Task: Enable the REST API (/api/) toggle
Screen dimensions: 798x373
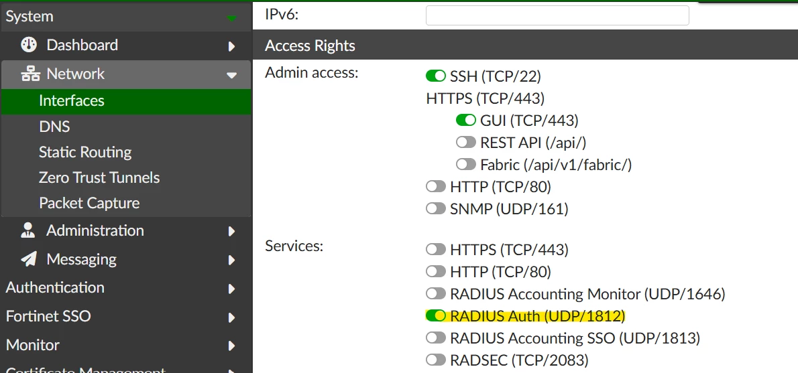Action: tap(465, 142)
